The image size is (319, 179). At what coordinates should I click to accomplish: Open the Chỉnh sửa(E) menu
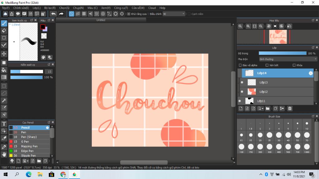21,8
